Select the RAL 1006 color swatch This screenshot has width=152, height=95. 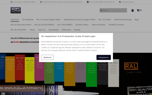tap(10, 69)
